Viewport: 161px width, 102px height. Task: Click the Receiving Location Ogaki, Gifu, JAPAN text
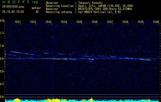click(x=106, y=6)
